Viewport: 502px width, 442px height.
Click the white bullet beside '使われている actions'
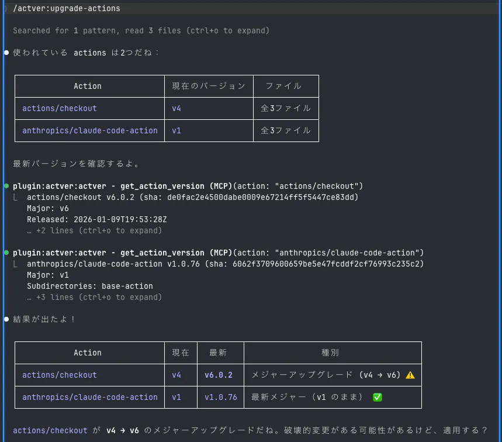click(6, 53)
